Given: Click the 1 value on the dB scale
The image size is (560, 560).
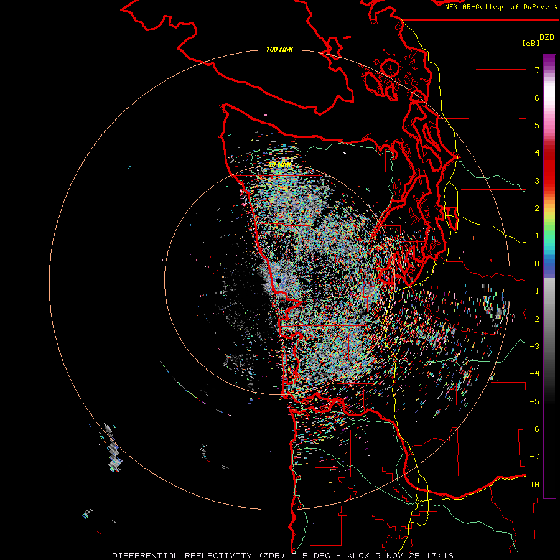Looking at the screenshot, I should (x=537, y=236).
